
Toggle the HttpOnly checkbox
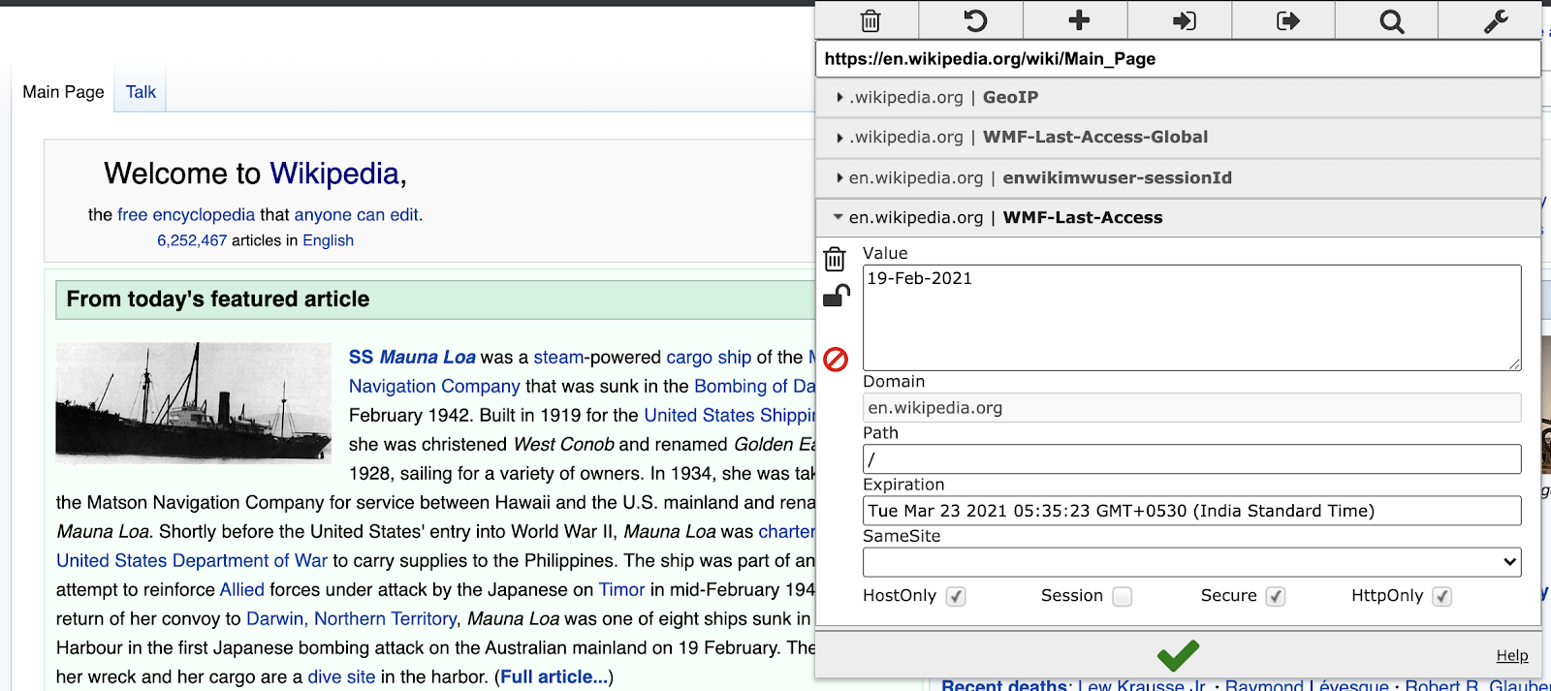click(x=1442, y=596)
